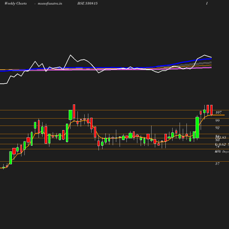Click the 'Weekly Charts' title text
Screen dimensions: 229x229
[16, 3]
